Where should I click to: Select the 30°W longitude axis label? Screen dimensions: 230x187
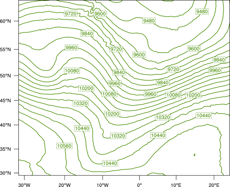click(24, 185)
